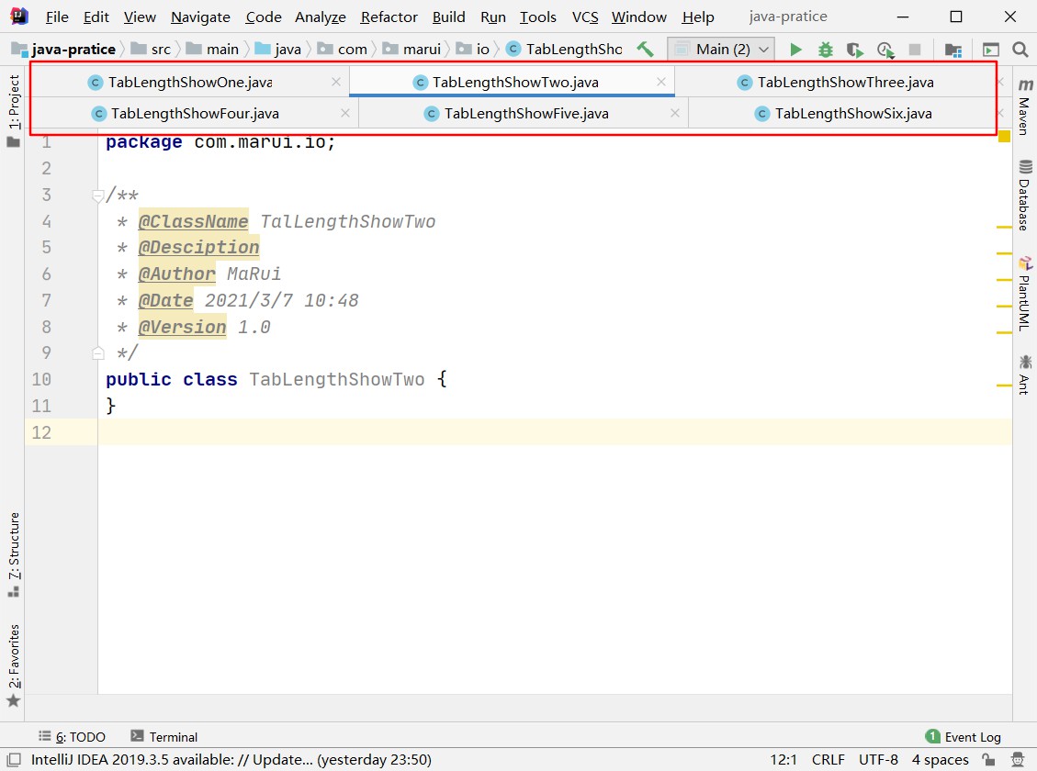
Task: Open Main (2) run configuration dropdown
Action: click(x=721, y=50)
